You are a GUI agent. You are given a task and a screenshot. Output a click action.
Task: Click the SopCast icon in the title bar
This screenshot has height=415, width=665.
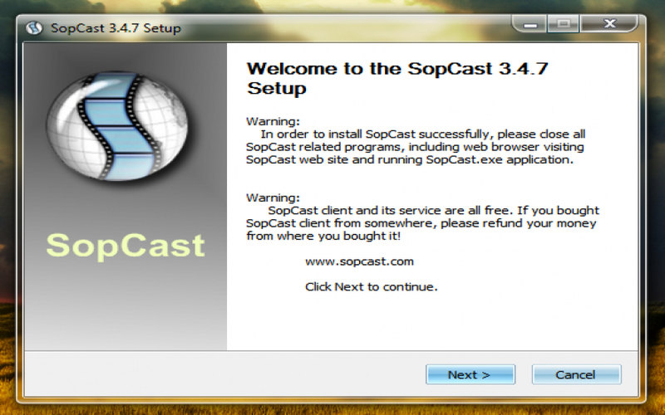35,28
